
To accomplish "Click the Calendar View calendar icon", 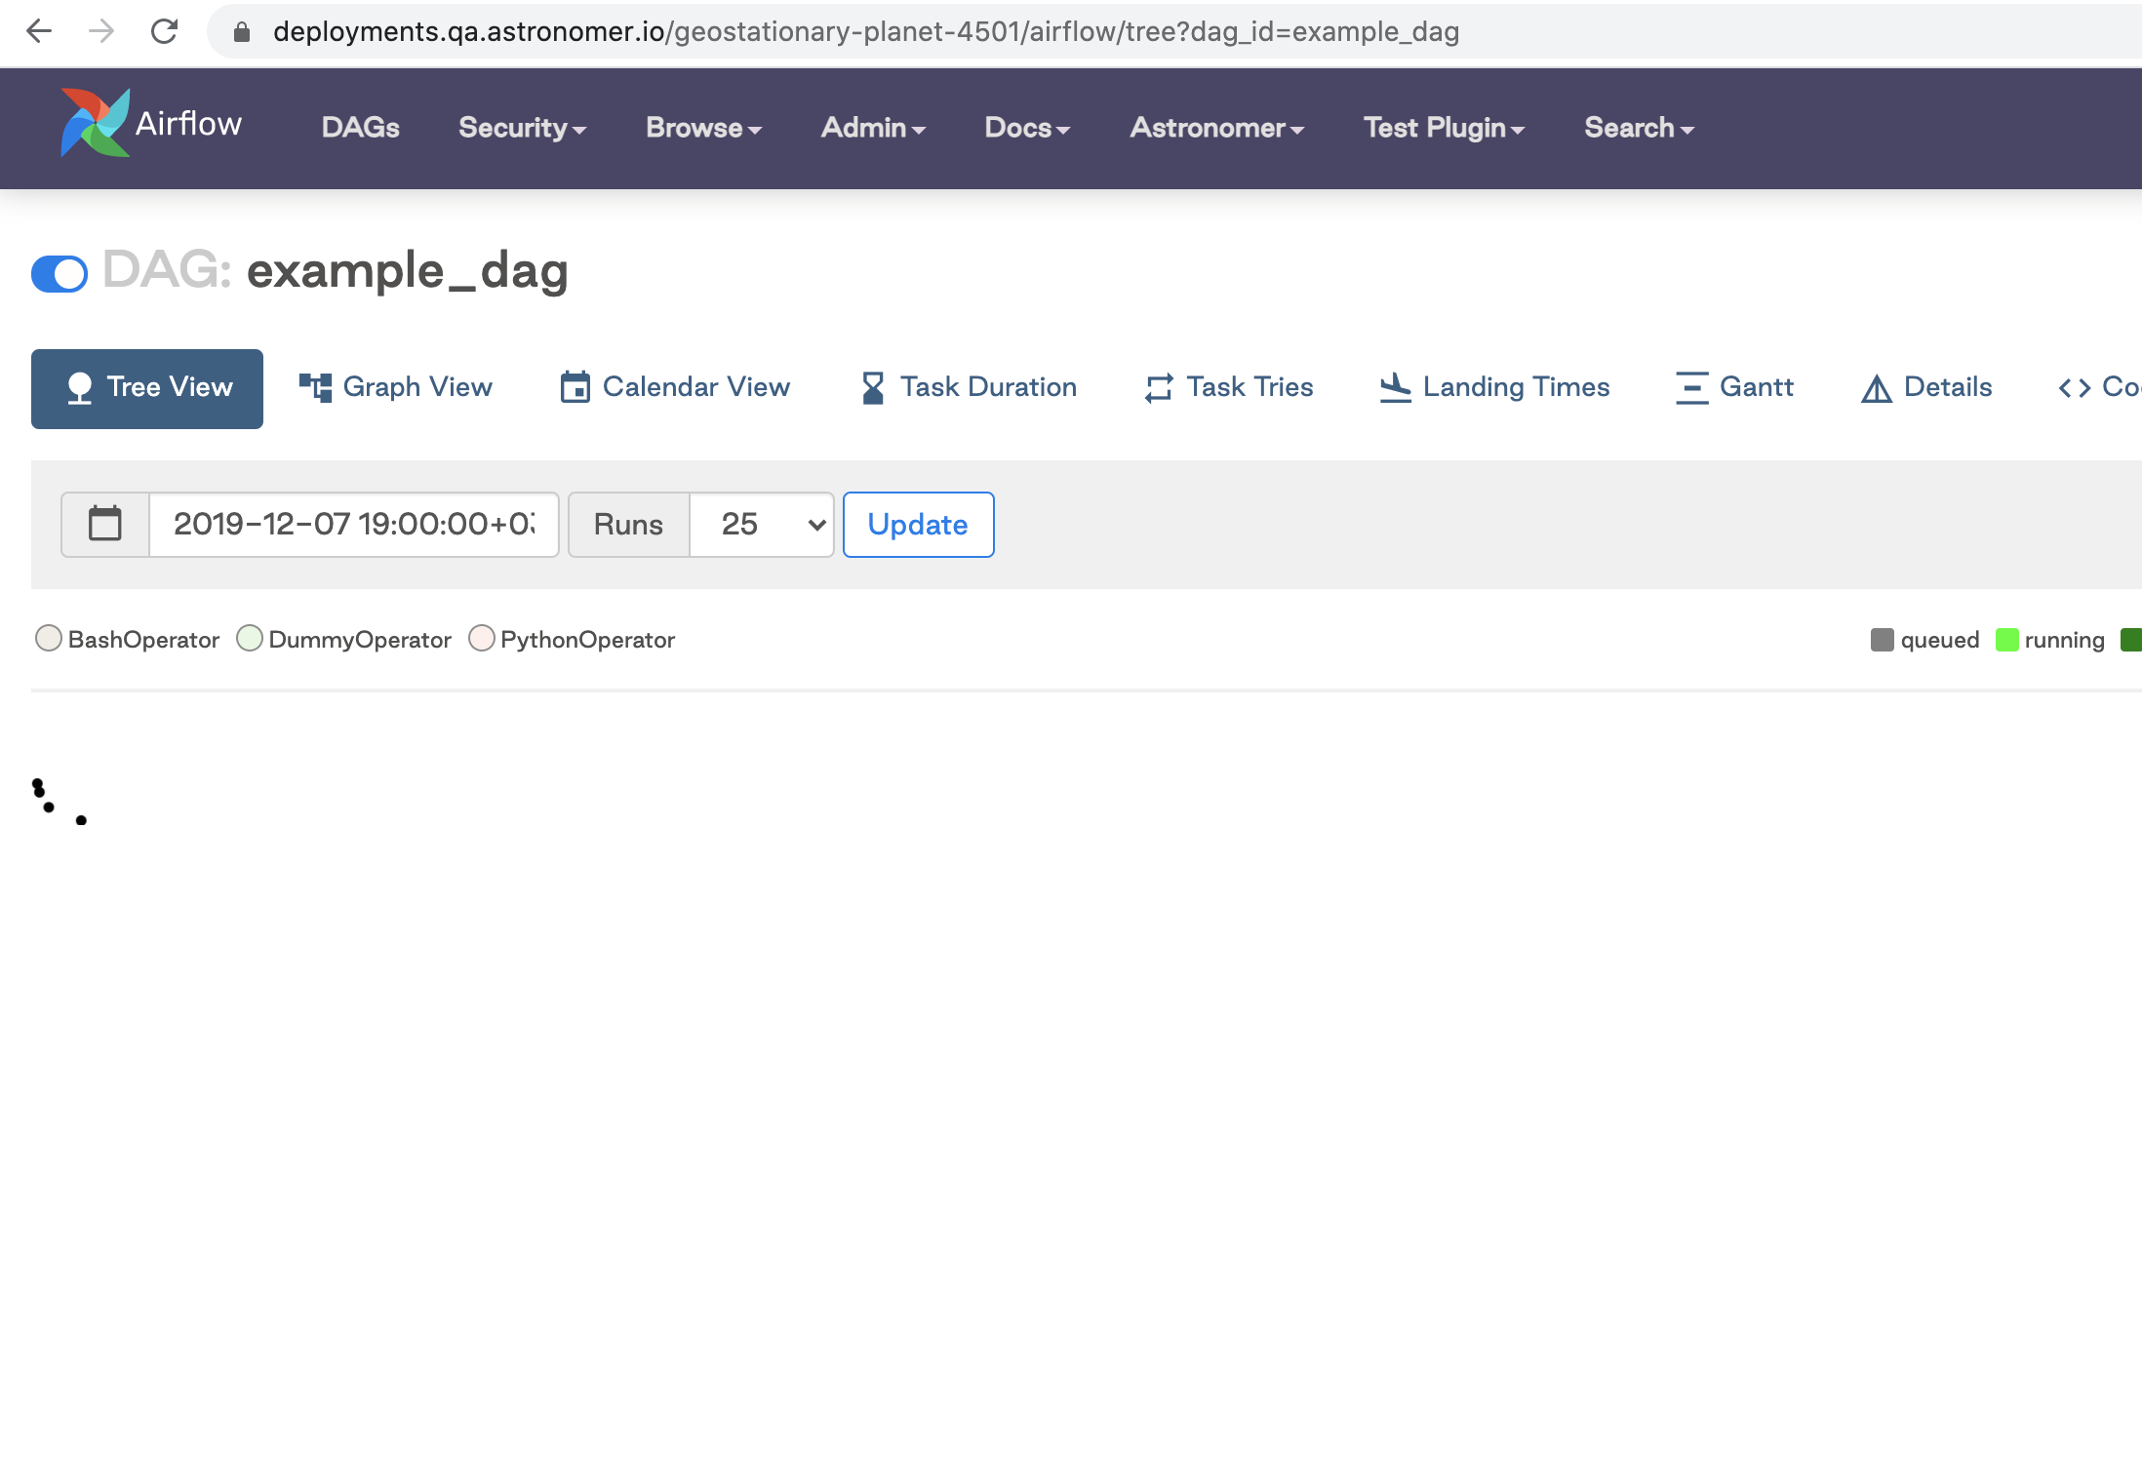I will tap(575, 386).
